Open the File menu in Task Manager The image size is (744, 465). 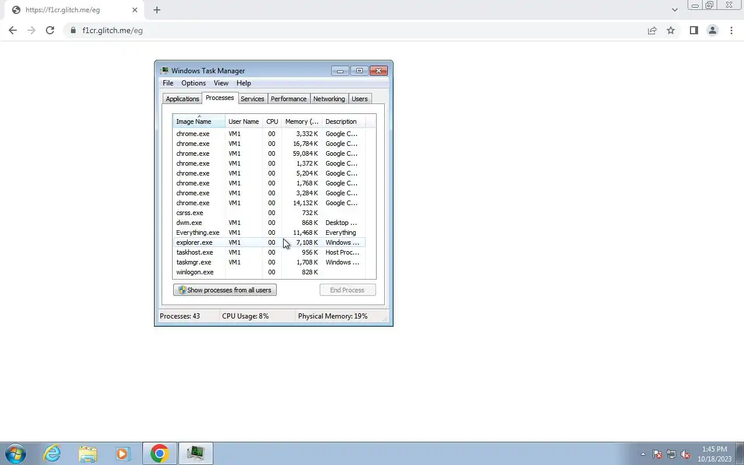[x=168, y=83]
